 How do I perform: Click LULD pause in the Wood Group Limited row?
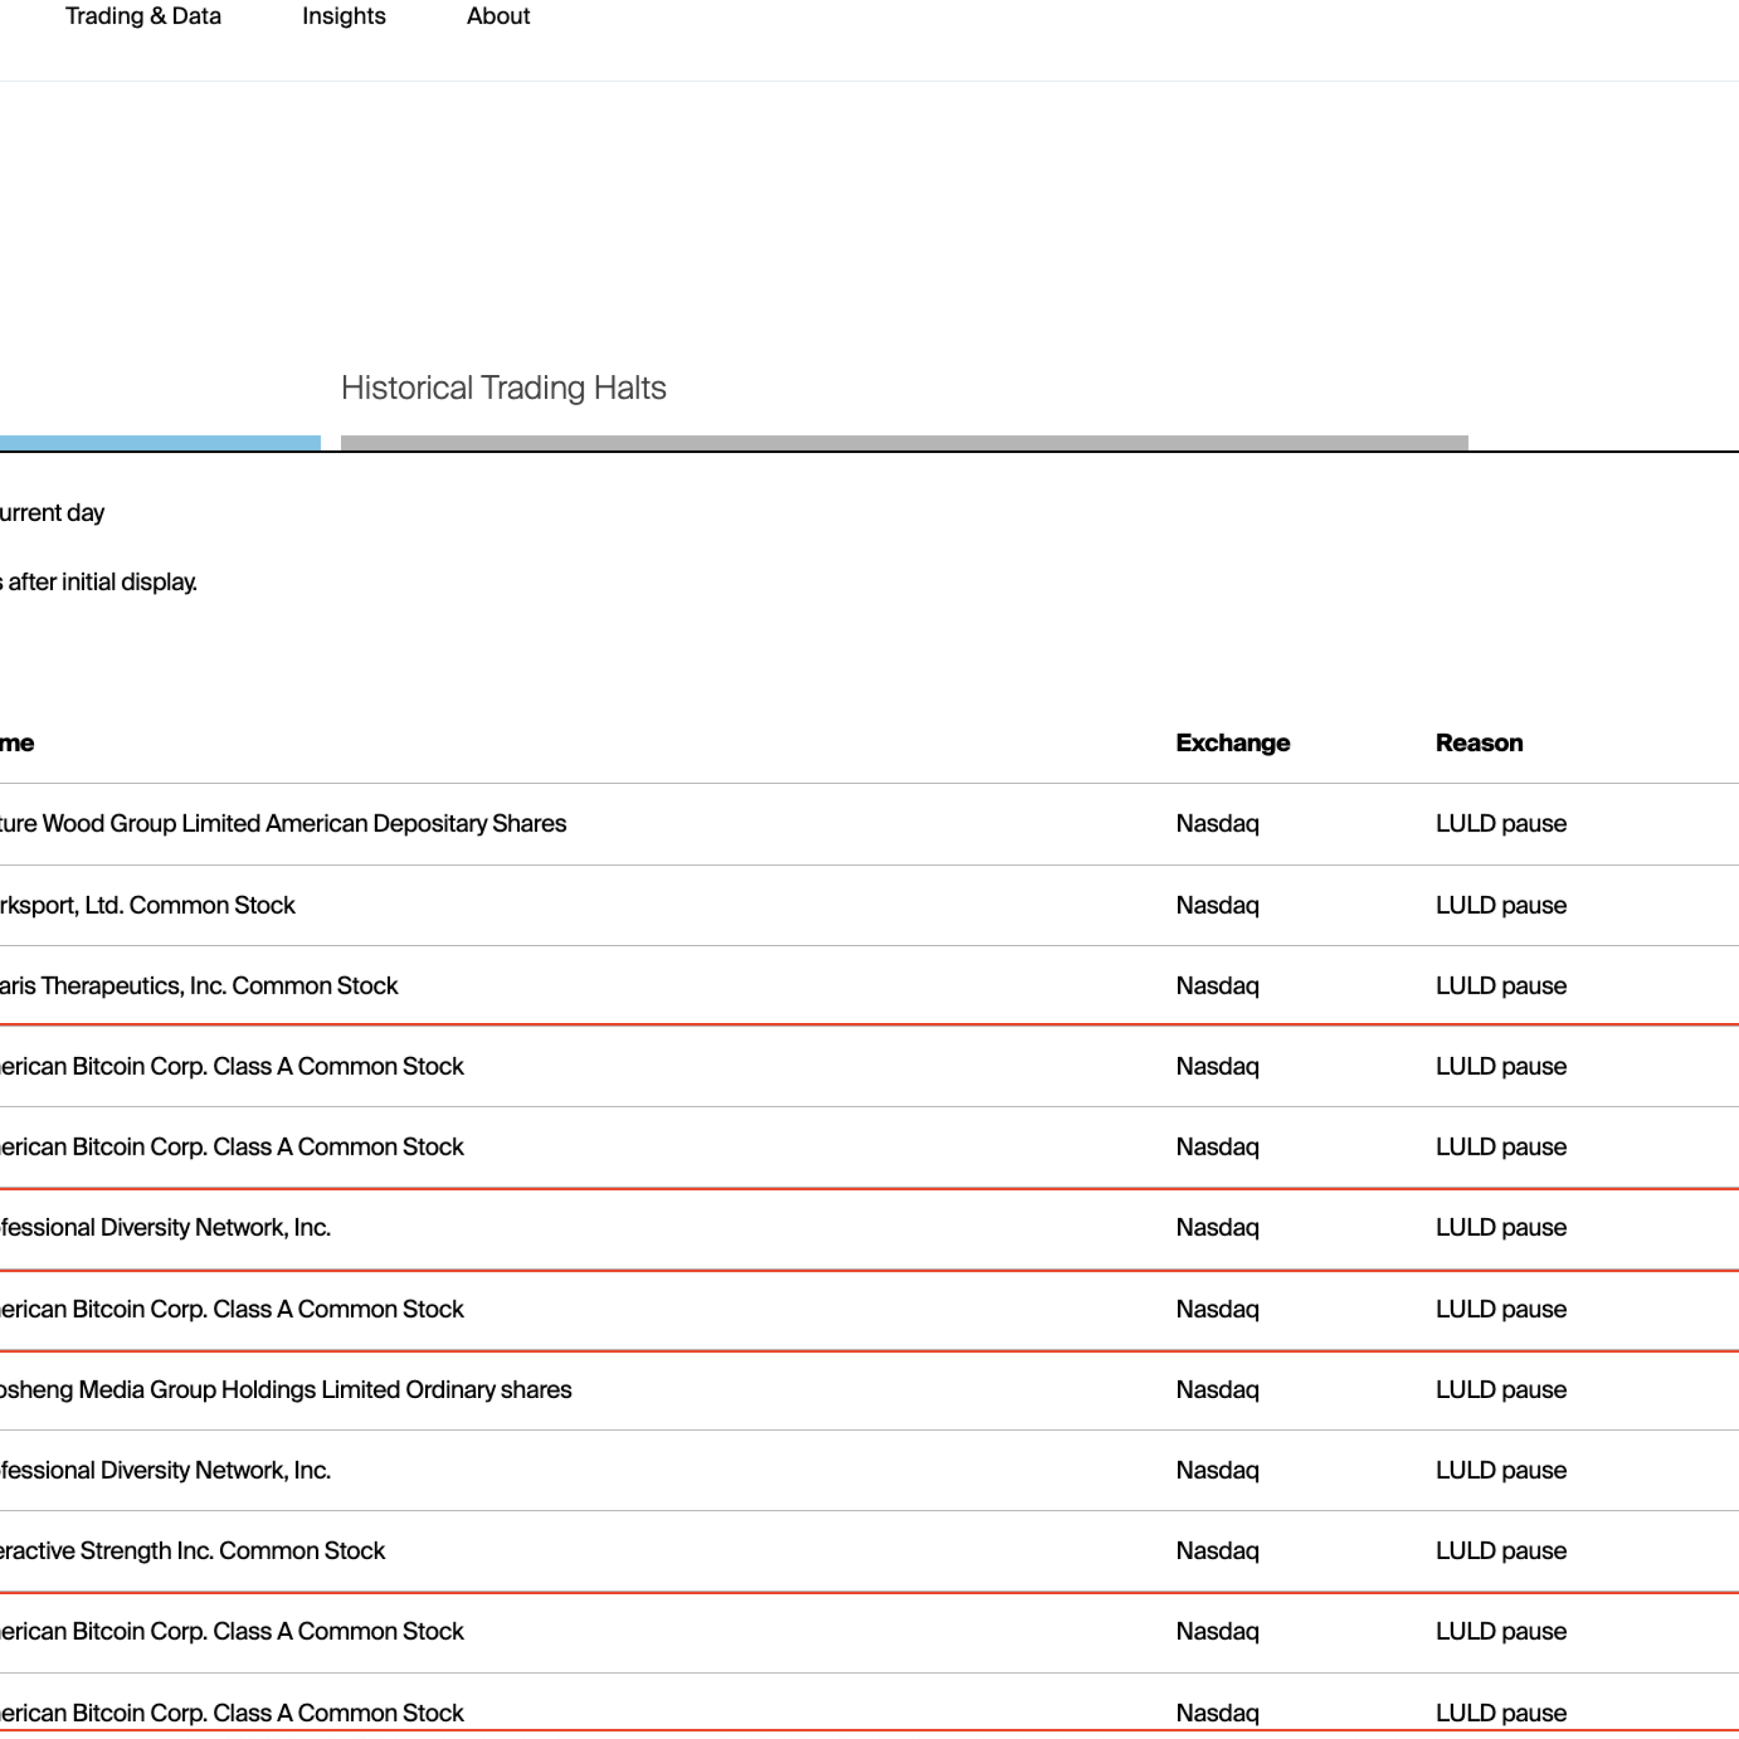tap(1501, 823)
